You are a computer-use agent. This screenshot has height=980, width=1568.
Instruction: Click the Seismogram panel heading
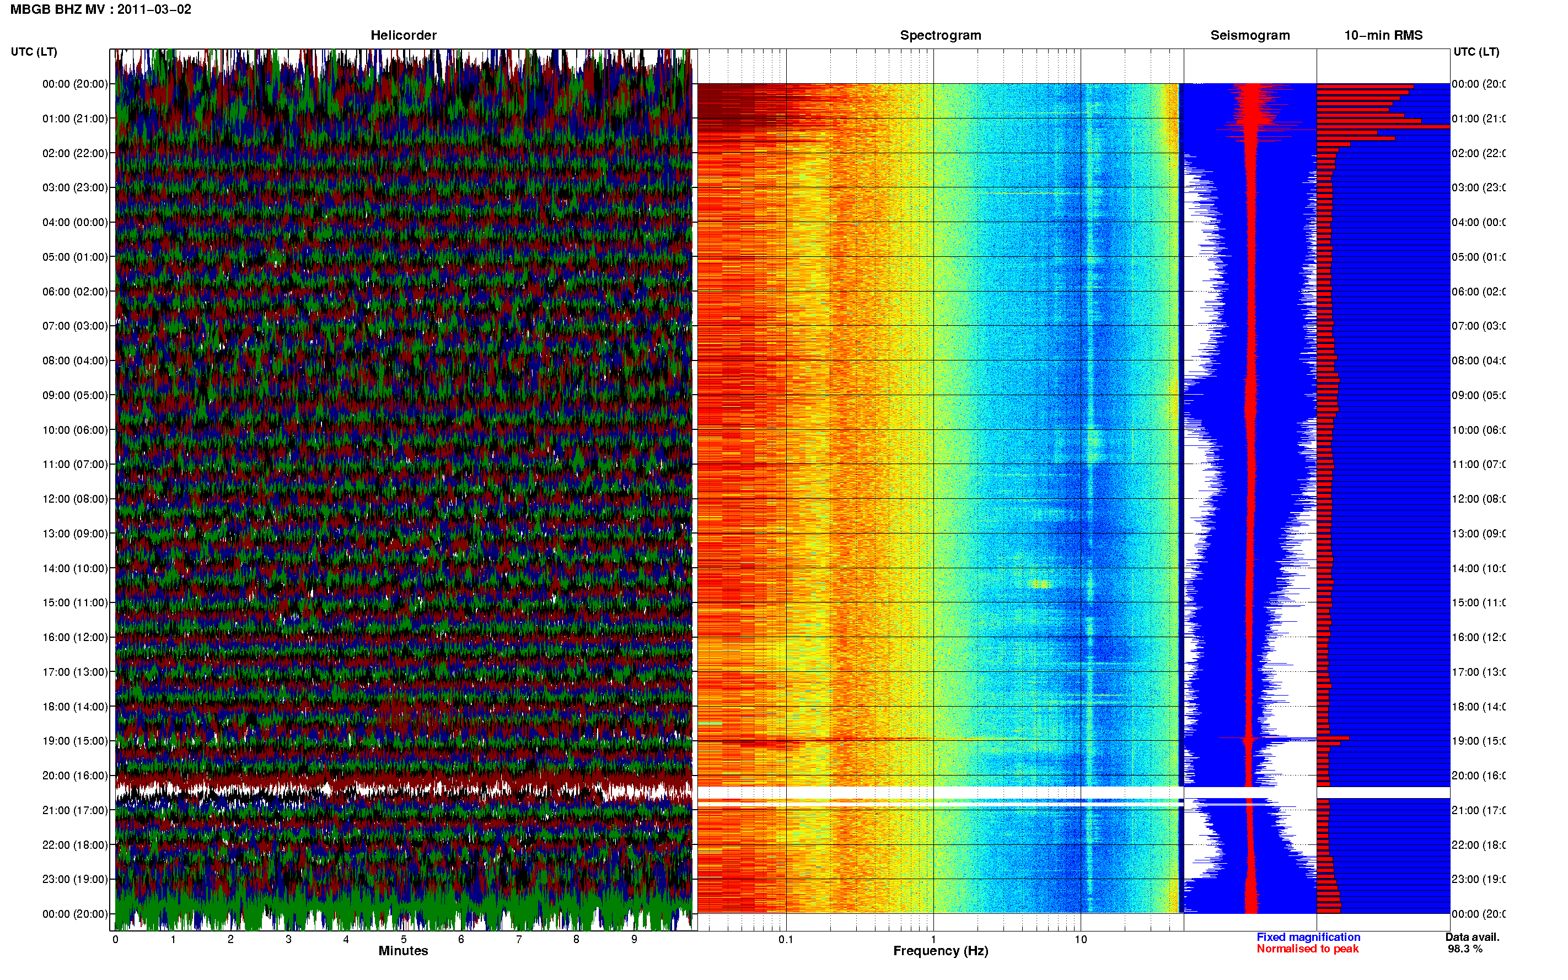1250,36
